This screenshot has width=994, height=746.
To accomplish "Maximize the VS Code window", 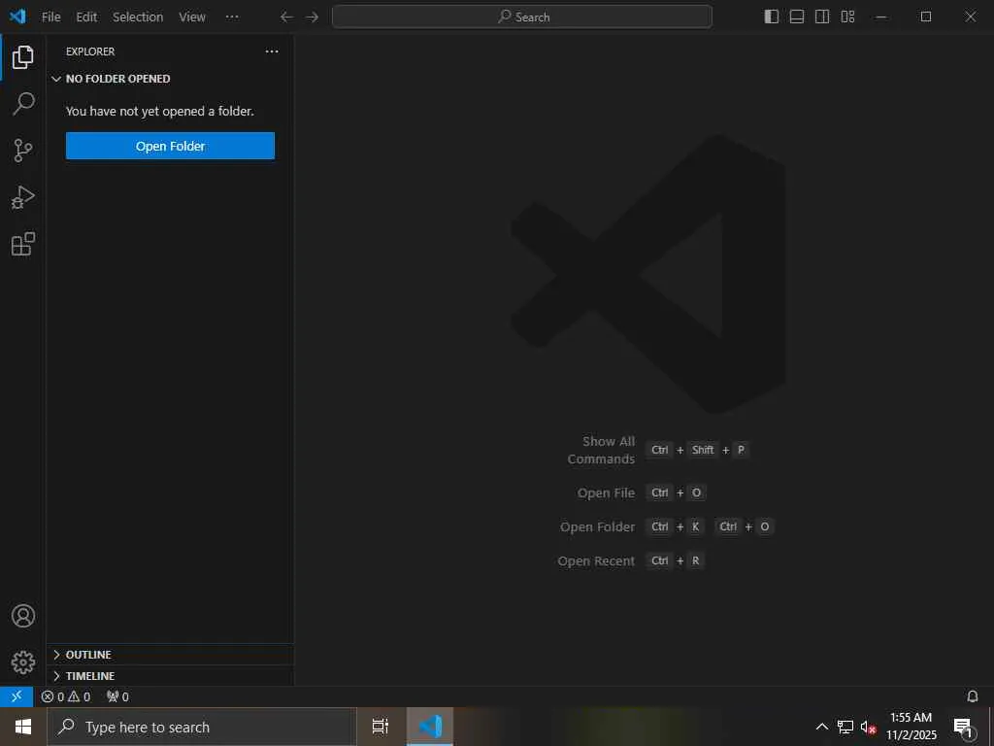I will pyautogui.click(x=926, y=17).
